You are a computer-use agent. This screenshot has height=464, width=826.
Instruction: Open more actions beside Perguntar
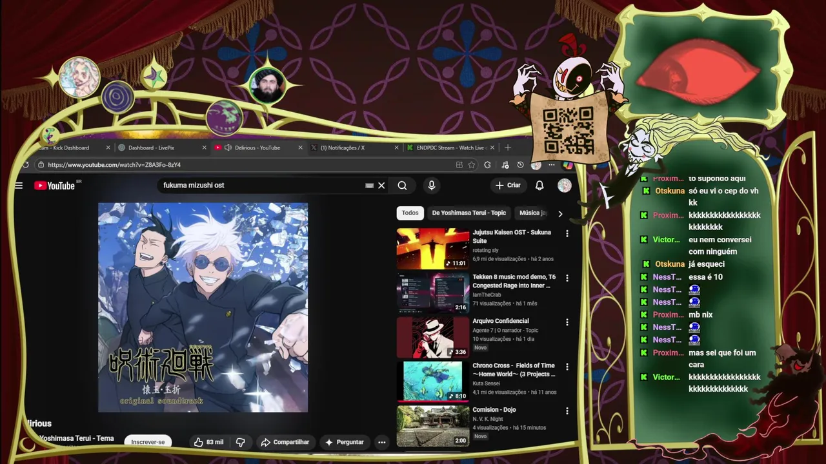(x=382, y=442)
